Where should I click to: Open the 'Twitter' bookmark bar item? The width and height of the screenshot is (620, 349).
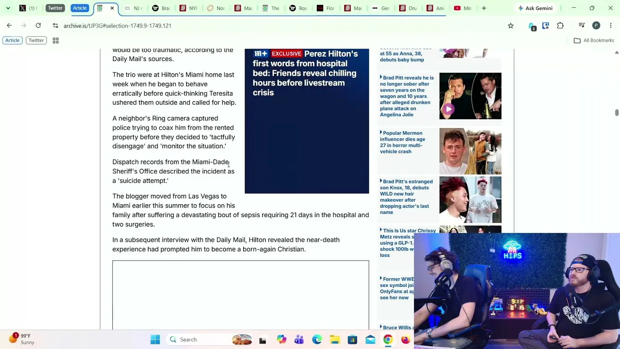click(x=36, y=40)
